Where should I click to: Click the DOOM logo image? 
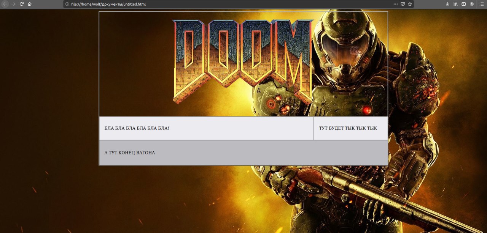click(x=242, y=62)
